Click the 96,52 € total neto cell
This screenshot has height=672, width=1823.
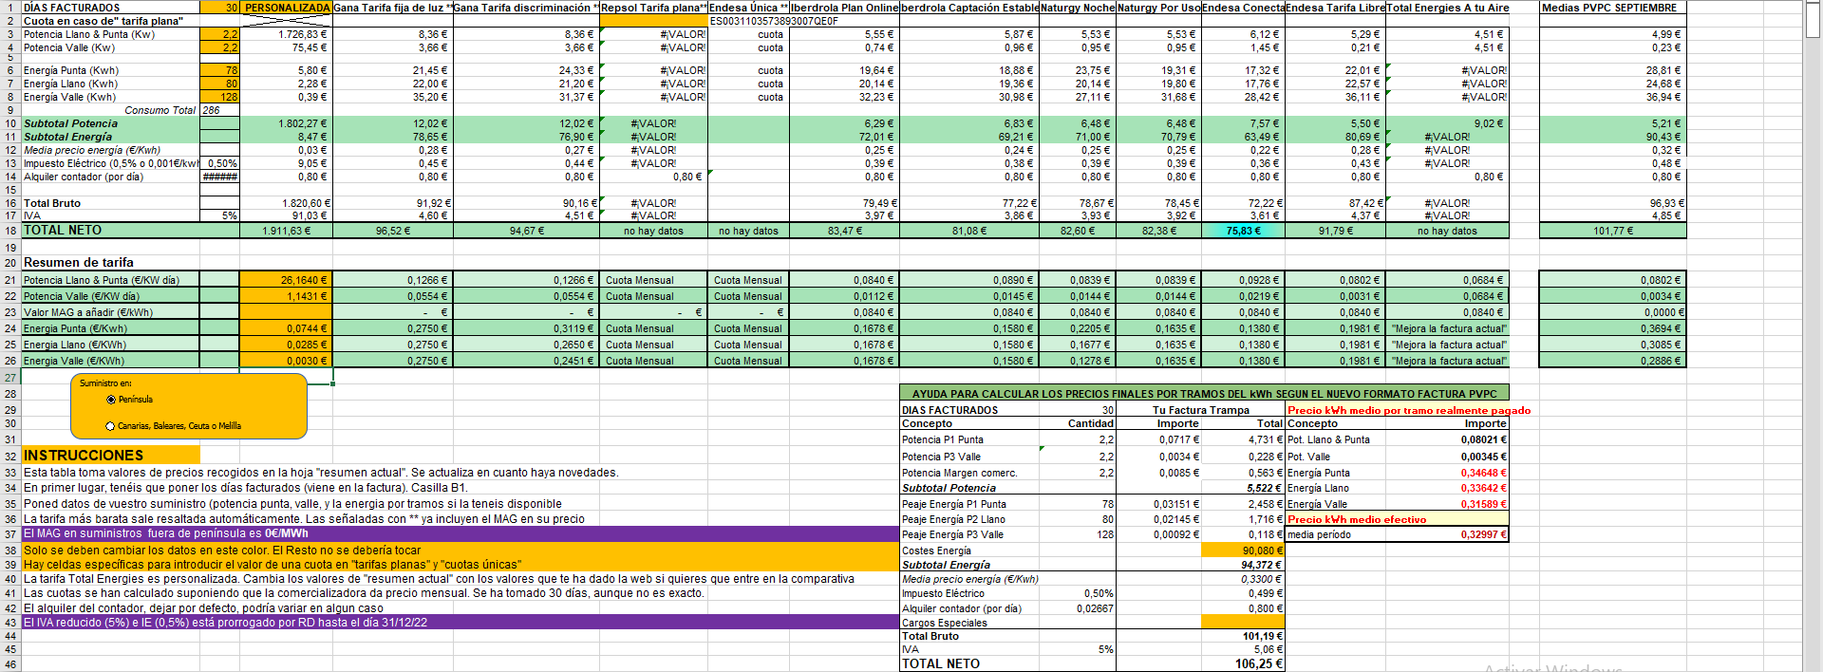pos(393,231)
